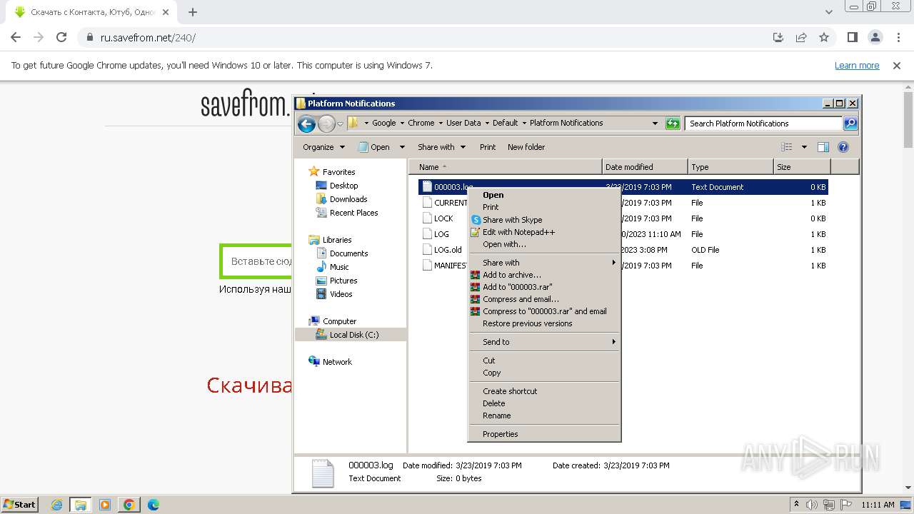Click the Notepad++ icon in context menu
The height and width of the screenshot is (514, 914).
pyautogui.click(x=476, y=232)
